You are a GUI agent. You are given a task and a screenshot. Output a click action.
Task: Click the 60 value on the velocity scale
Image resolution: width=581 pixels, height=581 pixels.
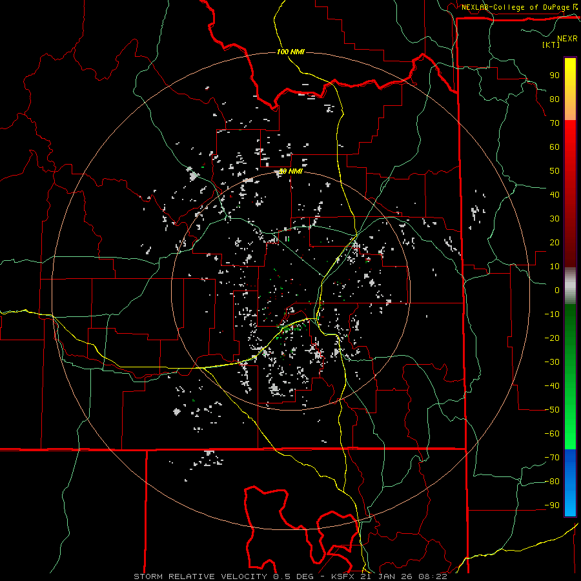pyautogui.click(x=555, y=147)
